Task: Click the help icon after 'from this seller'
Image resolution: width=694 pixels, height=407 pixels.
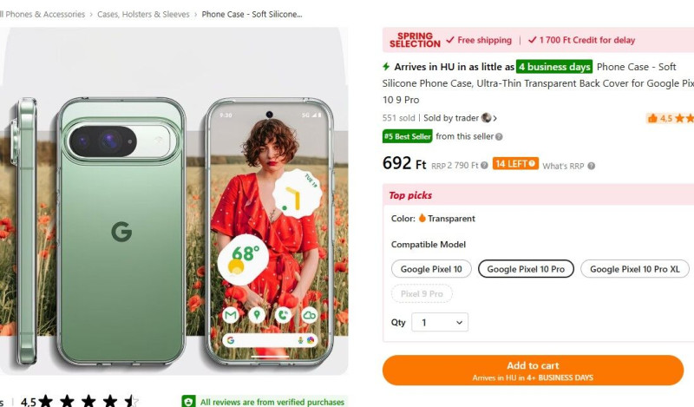Action: 499,136
